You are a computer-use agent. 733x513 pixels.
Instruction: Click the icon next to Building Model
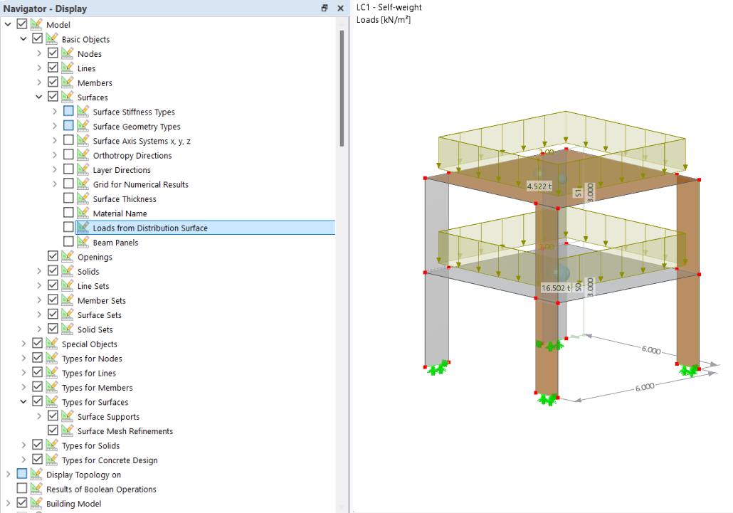36,503
